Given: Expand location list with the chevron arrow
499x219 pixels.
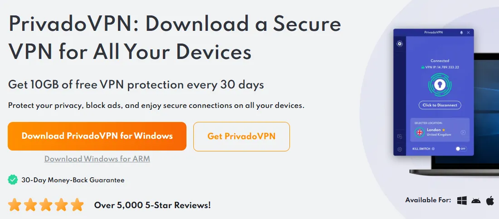Looking at the screenshot, I should (x=463, y=132).
